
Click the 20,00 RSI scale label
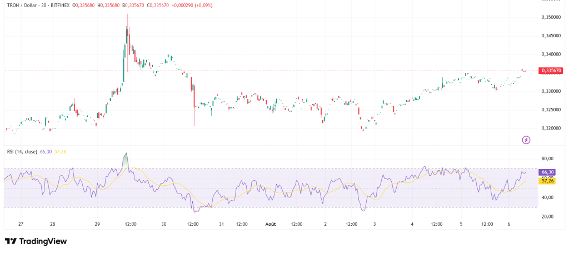(x=547, y=217)
